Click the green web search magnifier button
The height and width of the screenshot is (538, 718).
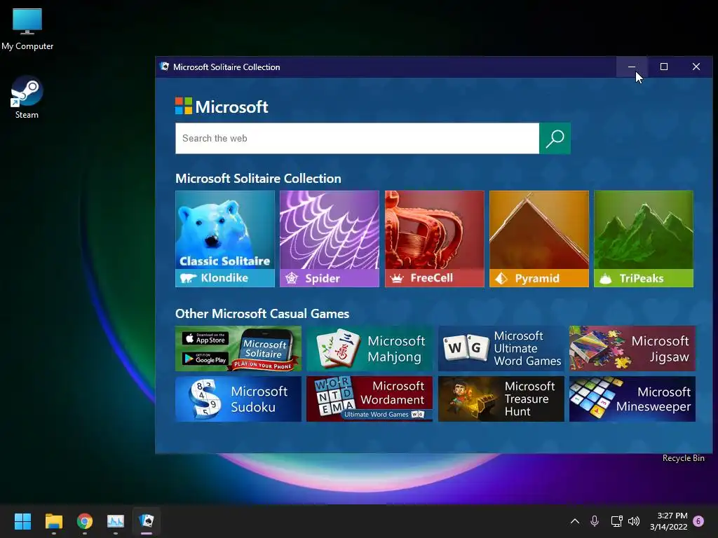tap(555, 138)
